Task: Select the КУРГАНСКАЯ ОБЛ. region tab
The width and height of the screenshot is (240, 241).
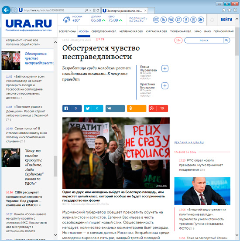Action: tap(156, 31)
